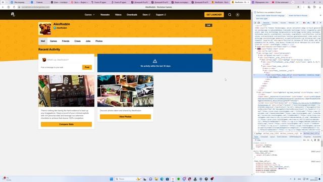The image size is (323, 182).
Task: Click the Compare Stats button
Action: [x=66, y=124]
